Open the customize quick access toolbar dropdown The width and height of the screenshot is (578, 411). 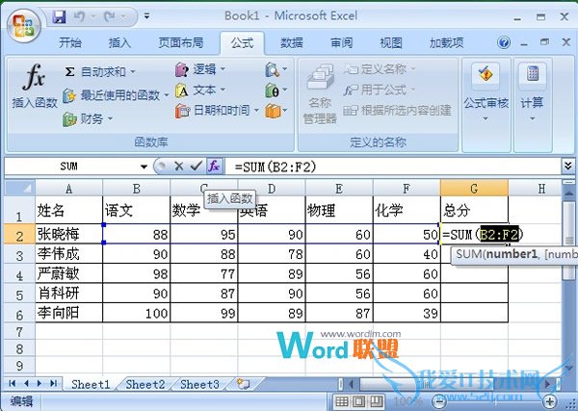tap(146, 16)
